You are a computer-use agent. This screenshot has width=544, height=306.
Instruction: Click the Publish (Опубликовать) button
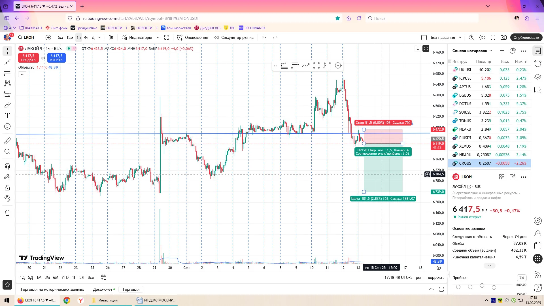(526, 37)
